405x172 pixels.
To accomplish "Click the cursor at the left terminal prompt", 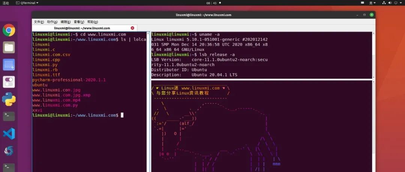I will point(122,115).
